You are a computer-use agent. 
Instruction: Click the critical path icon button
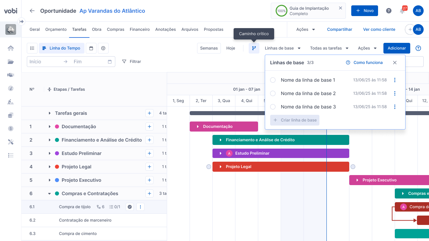254,48
